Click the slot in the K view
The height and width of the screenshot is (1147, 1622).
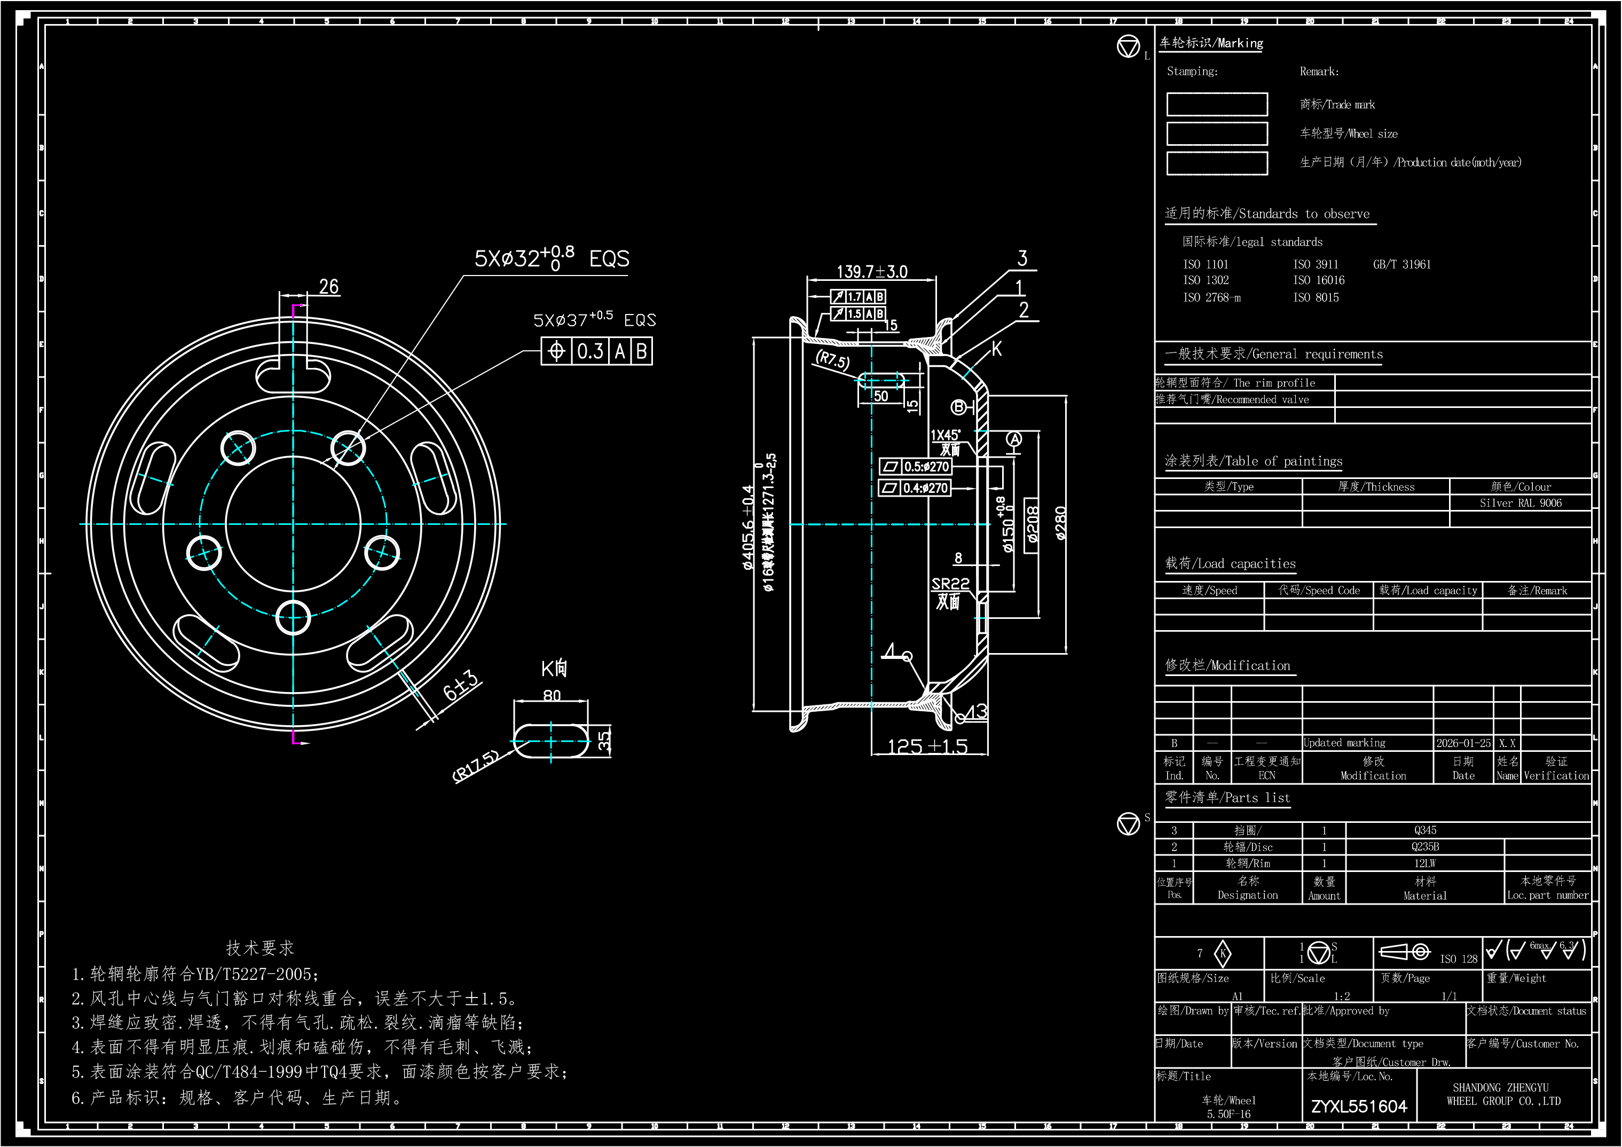551,741
